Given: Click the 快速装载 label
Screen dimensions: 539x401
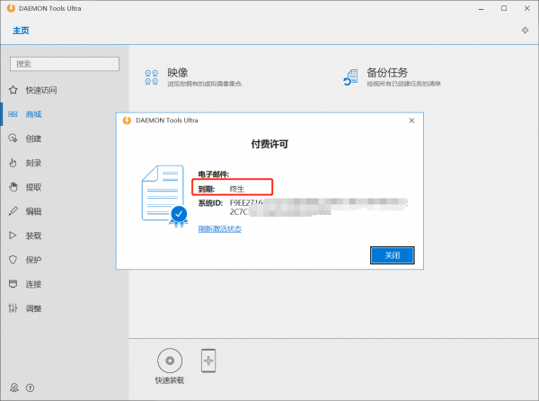Looking at the screenshot, I should click(170, 380).
